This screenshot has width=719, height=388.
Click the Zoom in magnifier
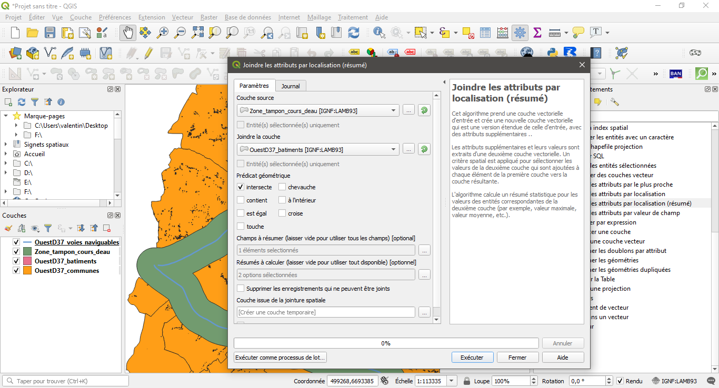163,33
